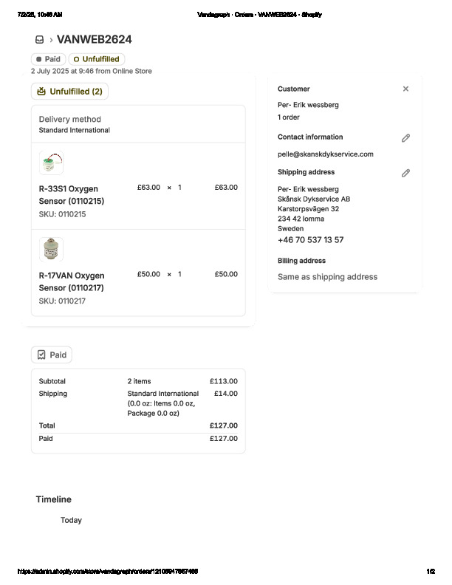Click the Unfulfilled status badge
The width and height of the screenshot is (452, 585).
(97, 59)
